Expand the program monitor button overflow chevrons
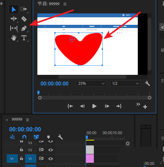 (138, 104)
